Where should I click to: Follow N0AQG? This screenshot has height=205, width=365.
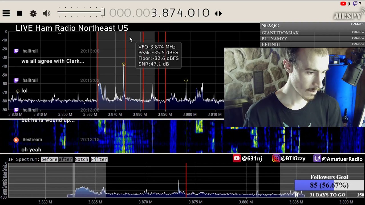click(x=357, y=24)
